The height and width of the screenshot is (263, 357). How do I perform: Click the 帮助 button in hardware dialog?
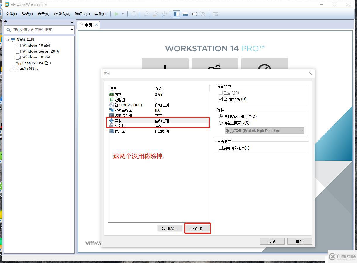point(300,242)
